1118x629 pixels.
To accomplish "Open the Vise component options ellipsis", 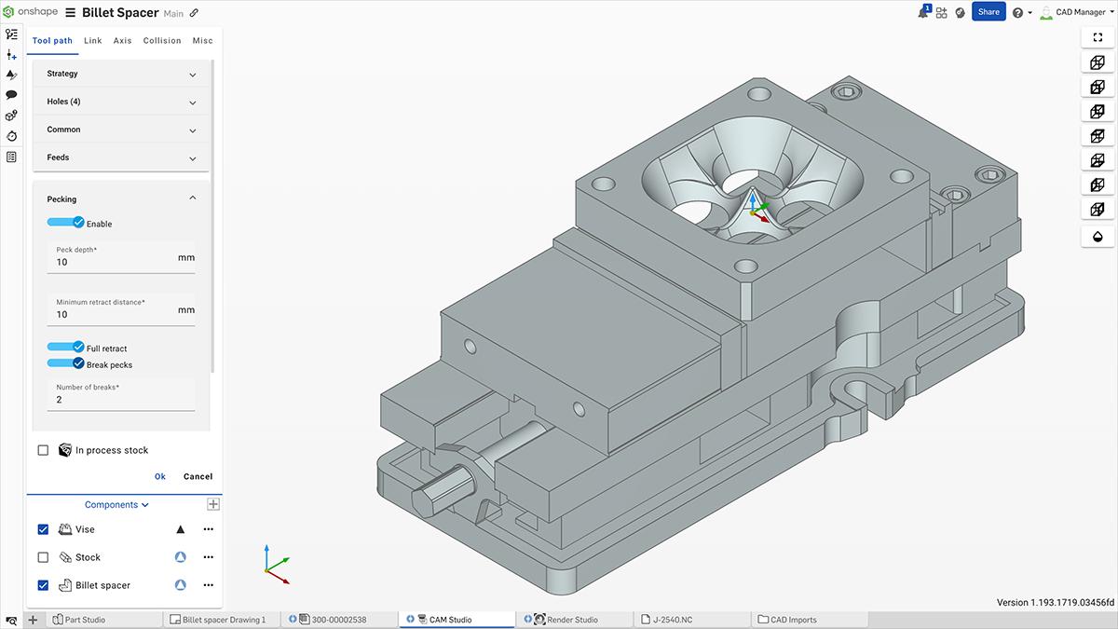I will 208,529.
